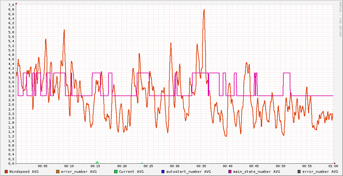Click the gray error_number legend swatch
Screen dimensions: 343x176
299,172
